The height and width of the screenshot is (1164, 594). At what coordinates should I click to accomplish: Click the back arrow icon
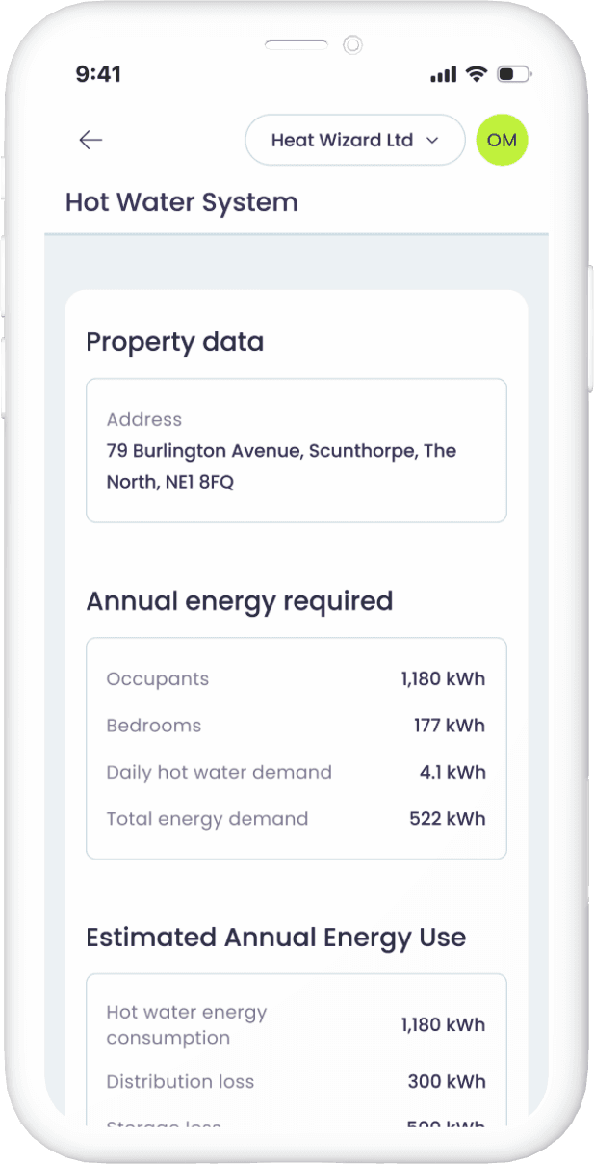click(90, 140)
